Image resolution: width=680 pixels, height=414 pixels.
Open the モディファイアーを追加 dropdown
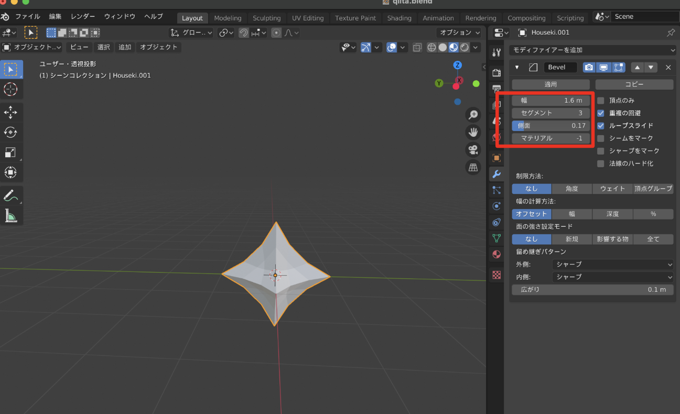(x=592, y=50)
